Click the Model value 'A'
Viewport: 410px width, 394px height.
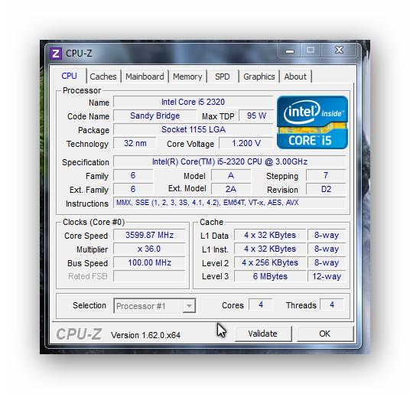[x=231, y=175]
